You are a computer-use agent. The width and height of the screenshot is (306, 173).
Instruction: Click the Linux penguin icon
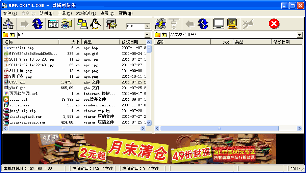(96, 24)
